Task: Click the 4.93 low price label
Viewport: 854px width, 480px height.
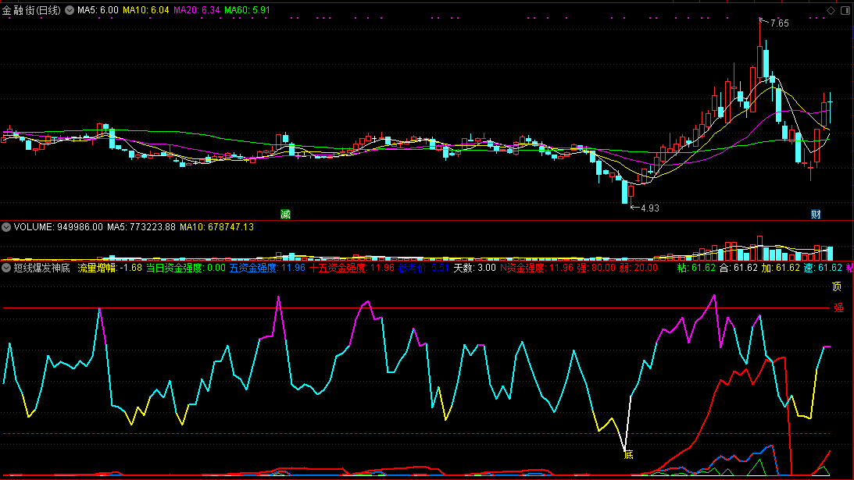Action: click(x=650, y=208)
